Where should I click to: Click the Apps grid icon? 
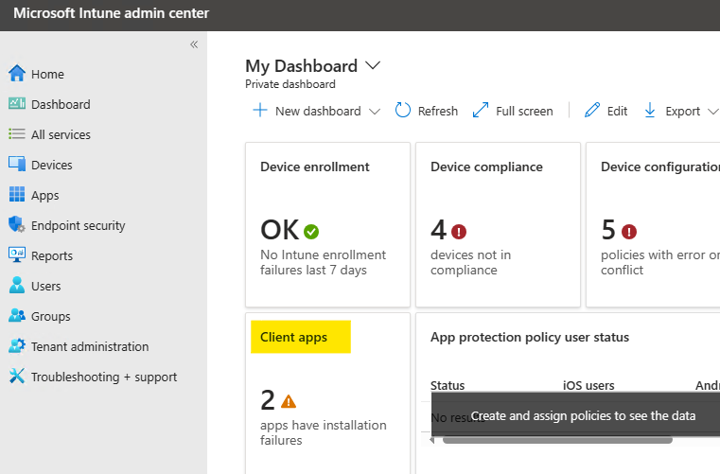point(17,194)
